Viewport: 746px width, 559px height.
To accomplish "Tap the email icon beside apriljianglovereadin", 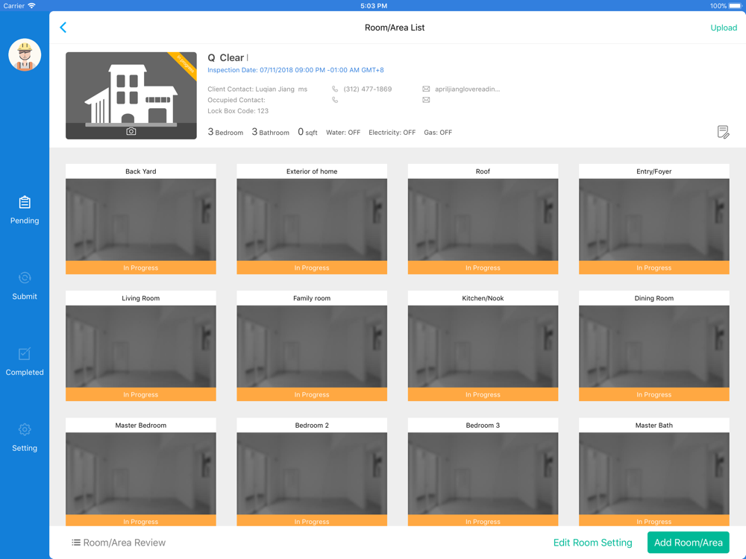I will (426, 89).
